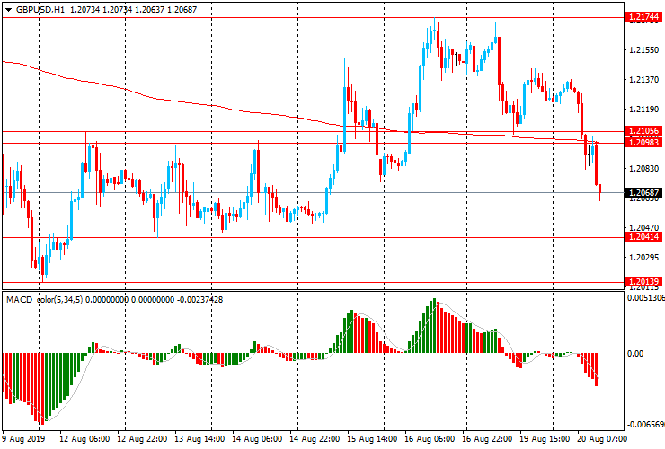Image resolution: width=665 pixels, height=449 pixels.
Task: Click the MACD_color(5,34,5) indicator label
Action: [45, 299]
